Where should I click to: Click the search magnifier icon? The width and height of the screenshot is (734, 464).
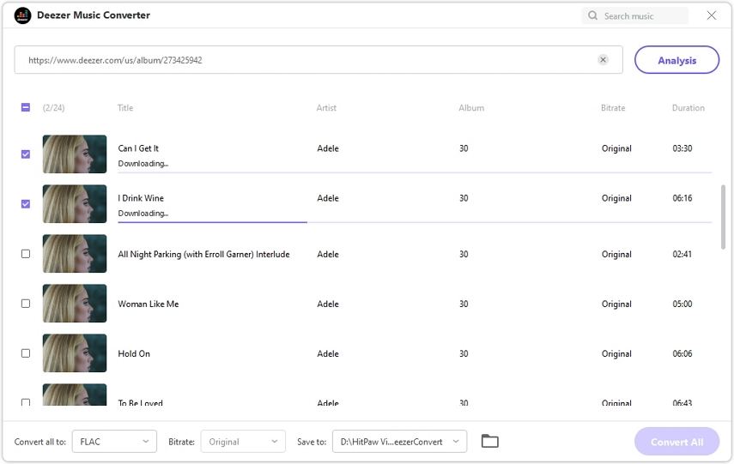(592, 15)
